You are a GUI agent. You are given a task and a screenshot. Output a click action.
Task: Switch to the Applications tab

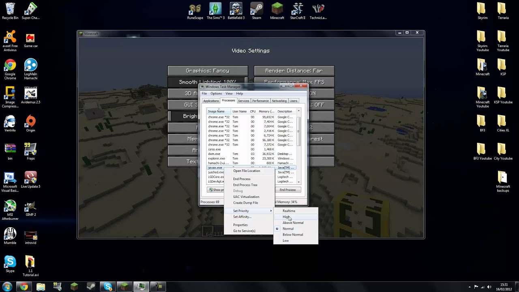point(211,101)
